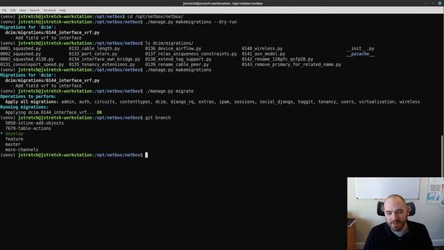Click '5858-inline-add-objects' branch name
The image size is (444, 250).
(x=34, y=123)
